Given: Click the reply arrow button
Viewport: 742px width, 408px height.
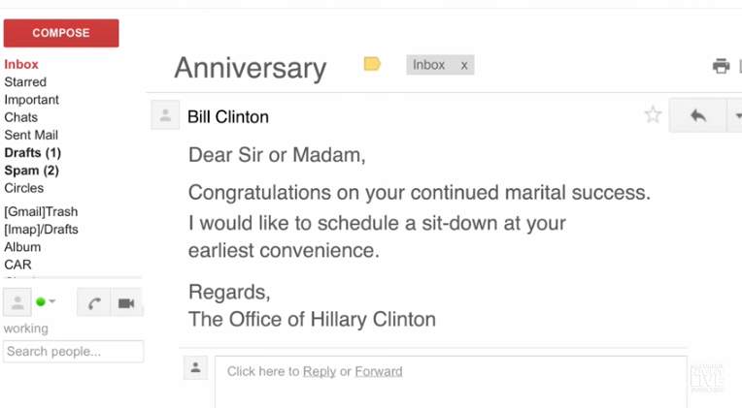Looking at the screenshot, I should 697,115.
